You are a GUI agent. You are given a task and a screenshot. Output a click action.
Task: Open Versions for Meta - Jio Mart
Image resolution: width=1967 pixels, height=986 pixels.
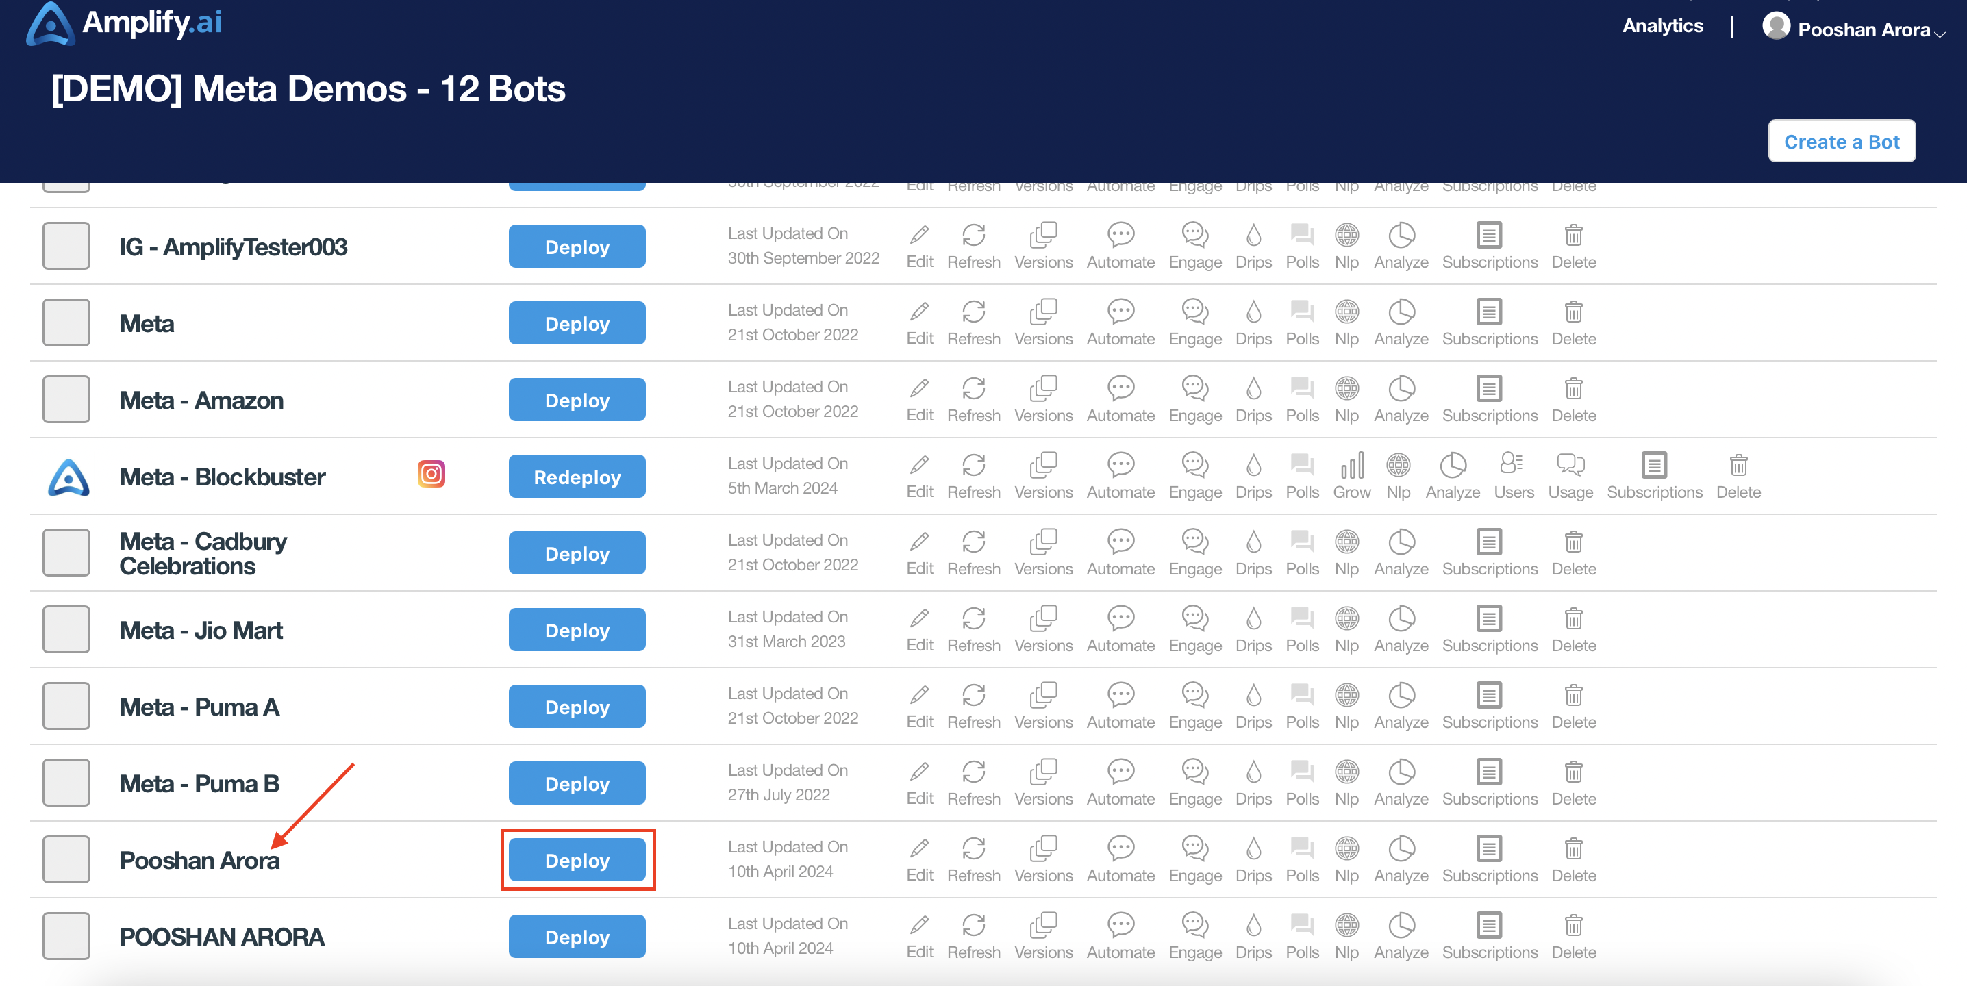tap(1043, 630)
